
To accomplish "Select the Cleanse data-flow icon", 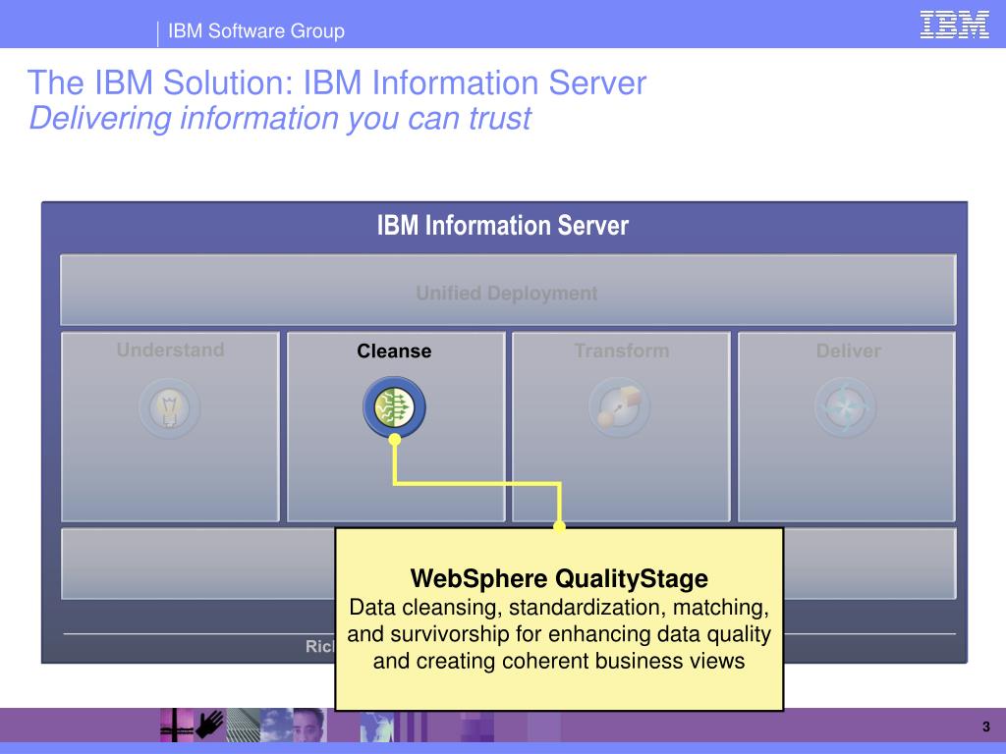I will (394, 407).
